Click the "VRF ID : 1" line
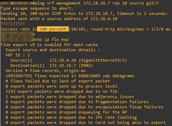Image resolution: width=172 pixels, height=126 pixels. coord(18,55)
